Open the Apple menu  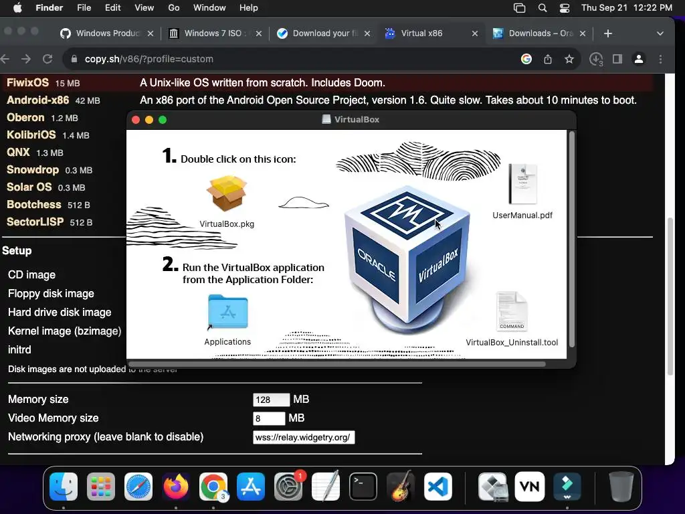coord(17,8)
